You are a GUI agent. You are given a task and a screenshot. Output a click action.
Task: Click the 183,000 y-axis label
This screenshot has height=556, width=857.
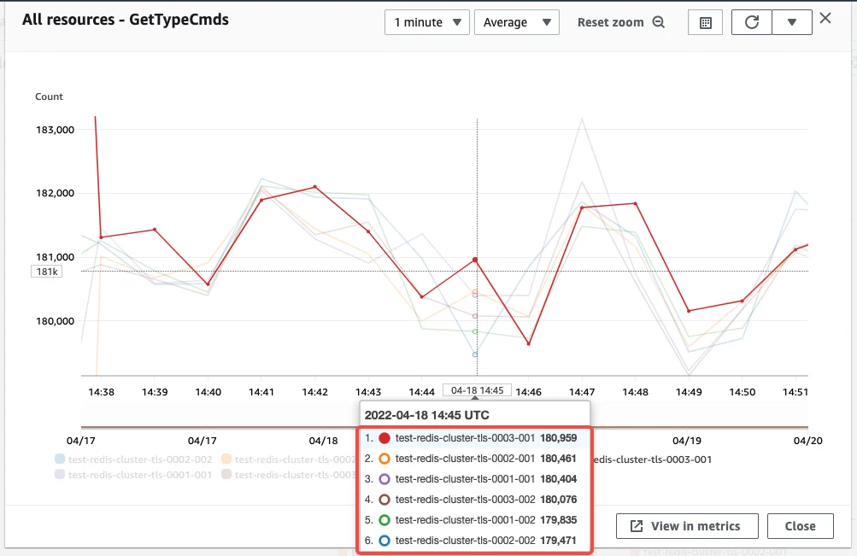[56, 130]
